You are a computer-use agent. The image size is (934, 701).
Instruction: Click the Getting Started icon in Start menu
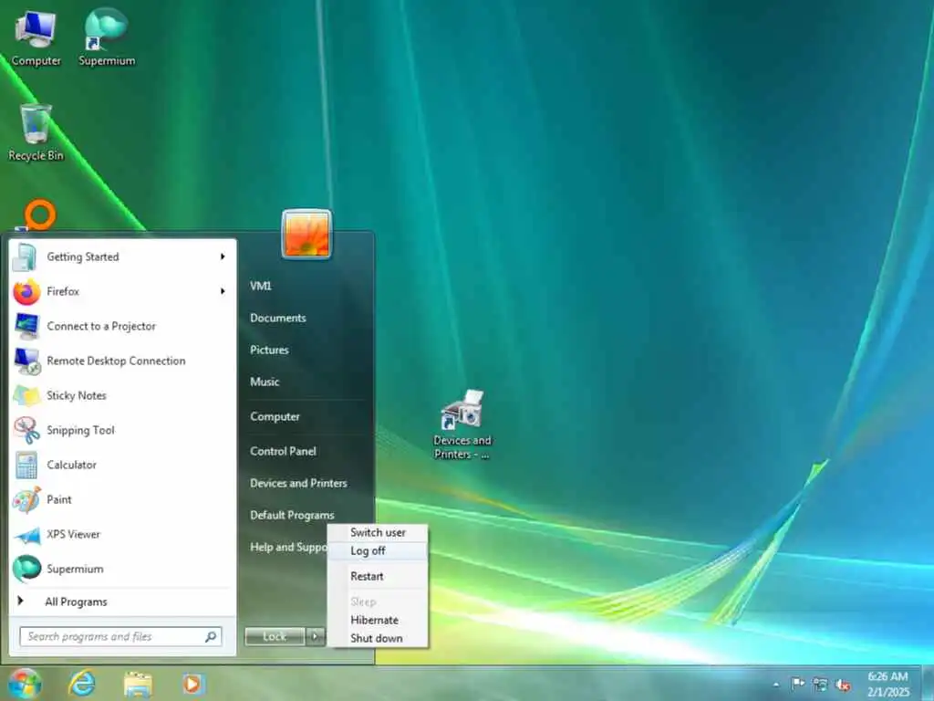[26, 256]
